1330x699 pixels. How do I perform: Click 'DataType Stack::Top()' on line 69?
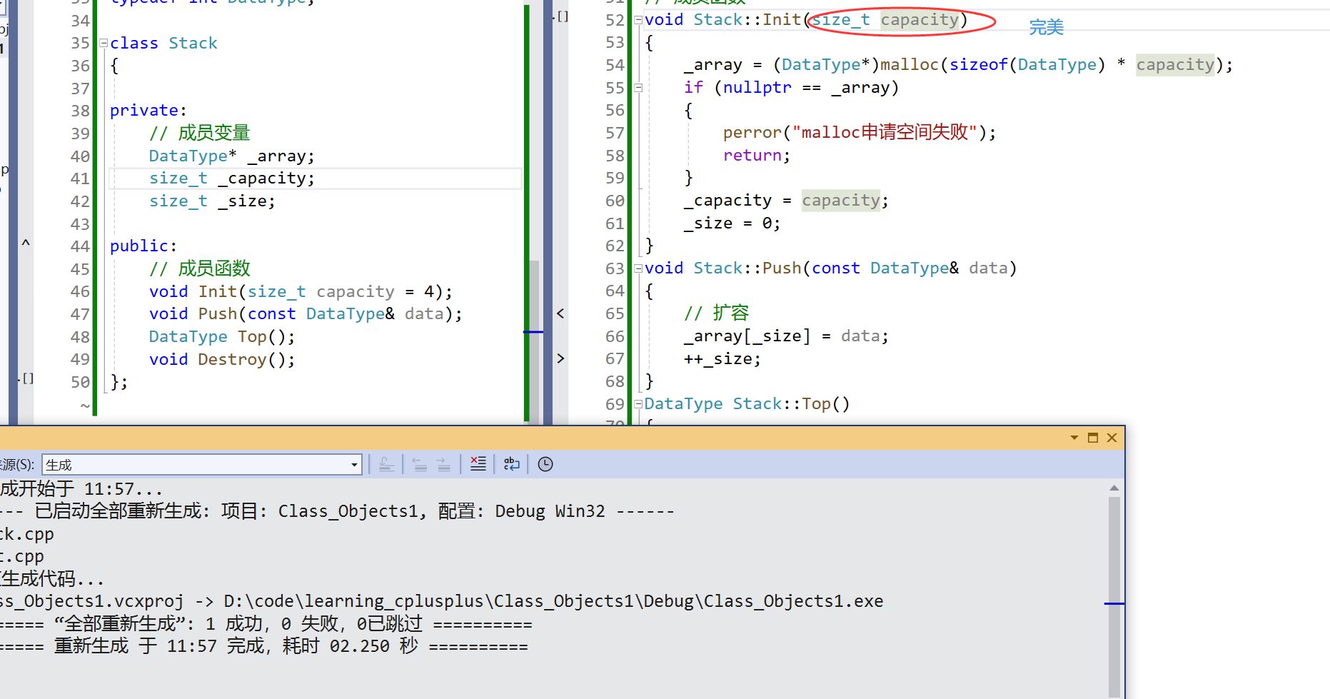coord(747,404)
